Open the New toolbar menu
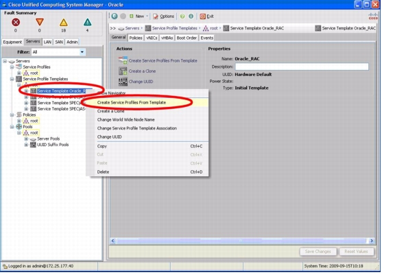This screenshot has height=279, width=393. [139, 16]
